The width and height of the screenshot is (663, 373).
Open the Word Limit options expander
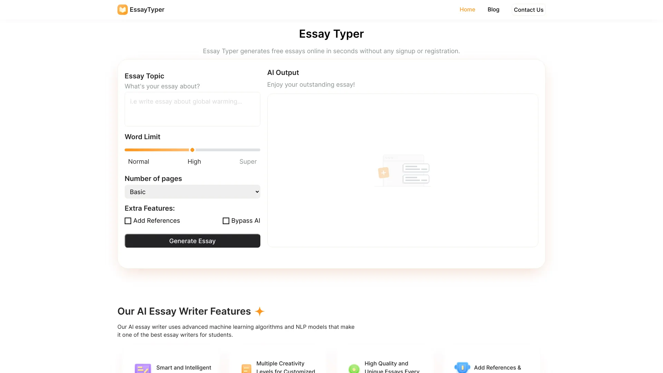click(x=192, y=150)
